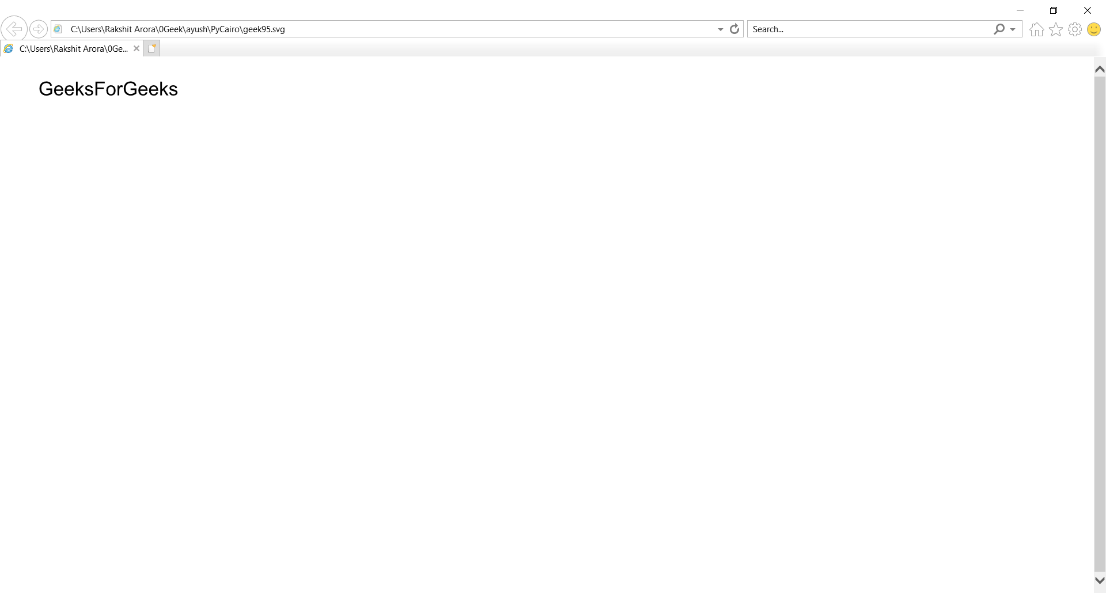The width and height of the screenshot is (1106, 593).
Task: Click the smiley feedback icon
Action: coord(1094,29)
